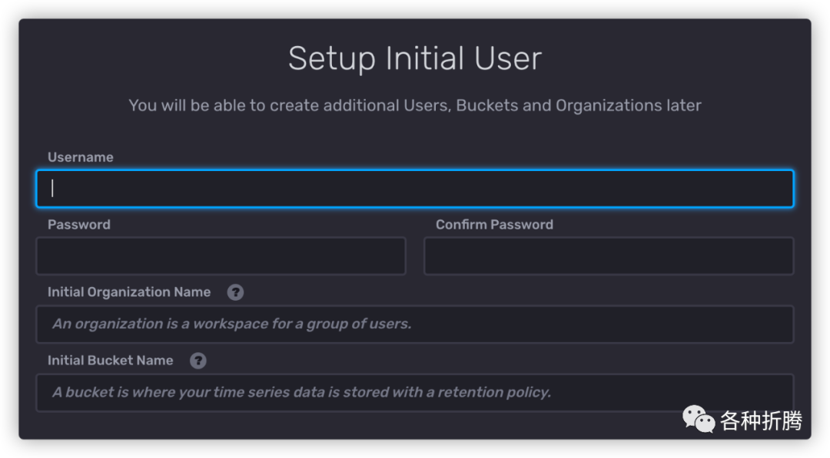Click the Setup Initial User heading
This screenshot has height=458, width=830.
[x=415, y=59]
